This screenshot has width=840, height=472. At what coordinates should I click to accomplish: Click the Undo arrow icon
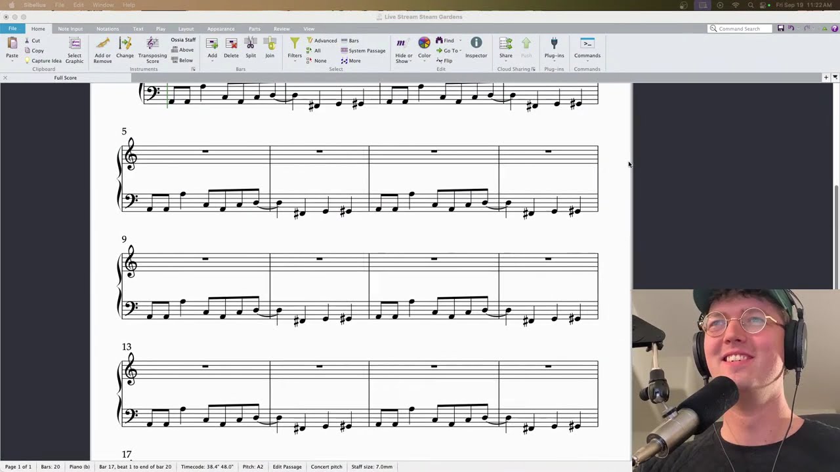(791, 28)
